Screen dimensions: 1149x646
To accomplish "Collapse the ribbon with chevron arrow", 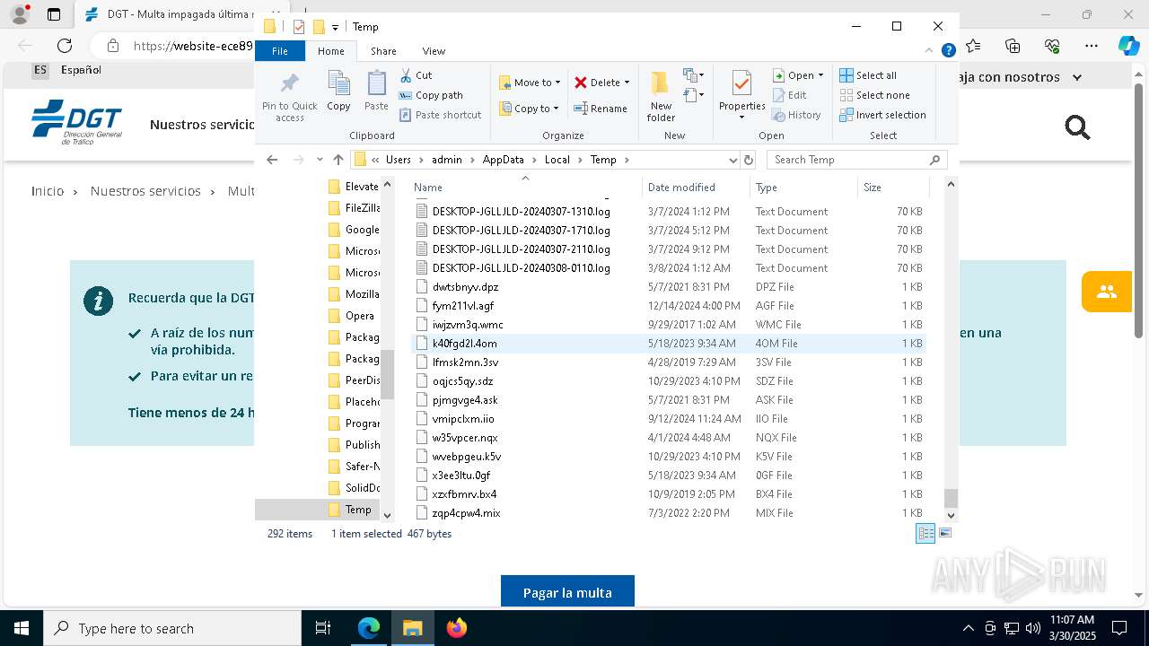I will point(929,51).
